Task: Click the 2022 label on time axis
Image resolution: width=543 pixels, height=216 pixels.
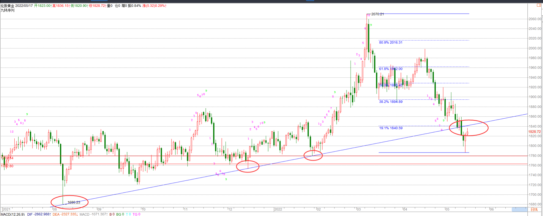Action: pyautogui.click(x=278, y=209)
